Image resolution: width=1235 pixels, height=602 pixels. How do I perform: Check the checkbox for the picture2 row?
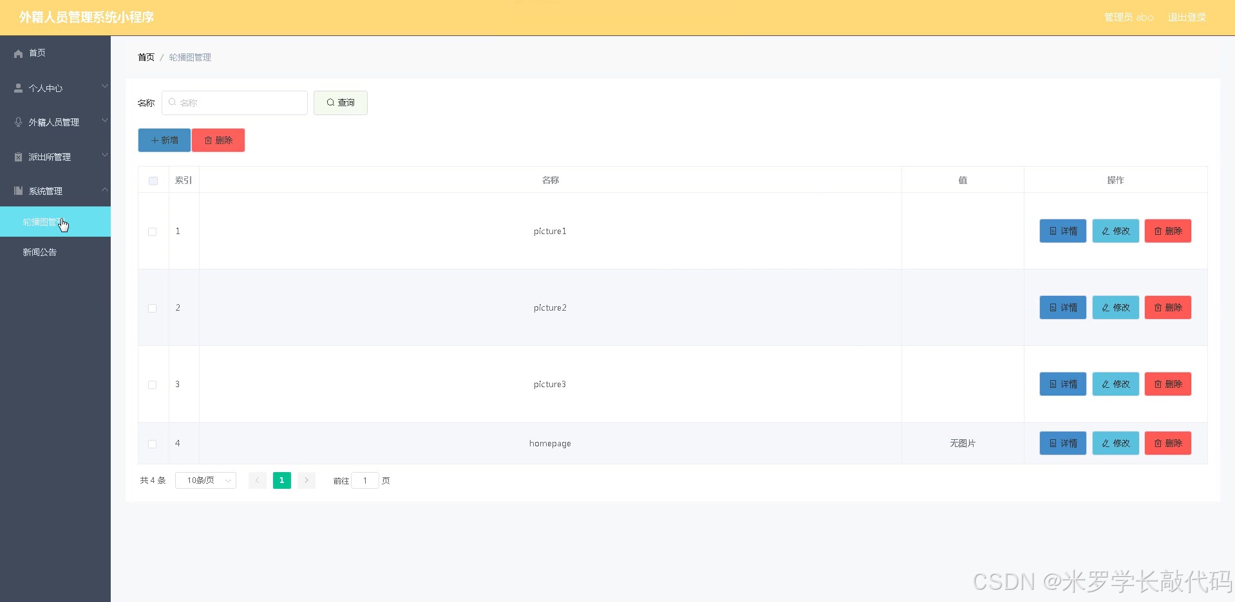pyautogui.click(x=153, y=308)
